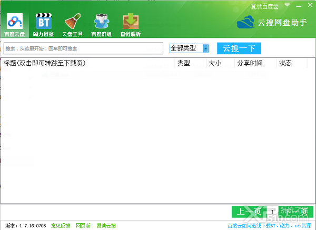
Task: Open the title bar dropdown menu arrow
Action: tap(288, 5)
